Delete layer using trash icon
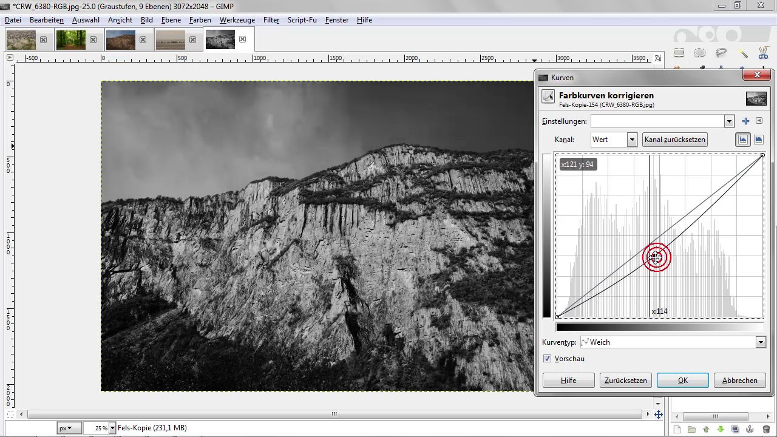Screen dimensions: 777x437 [x=766, y=430]
